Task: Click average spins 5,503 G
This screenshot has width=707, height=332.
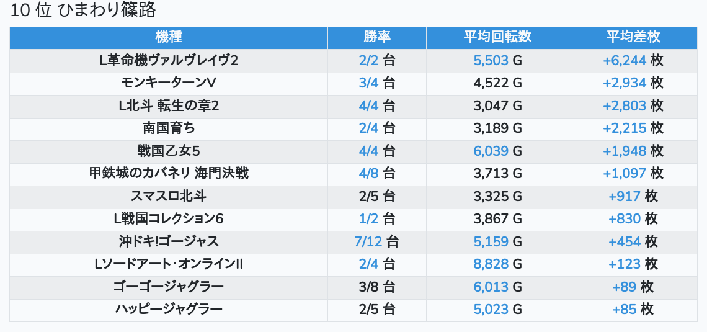Action: [497, 60]
